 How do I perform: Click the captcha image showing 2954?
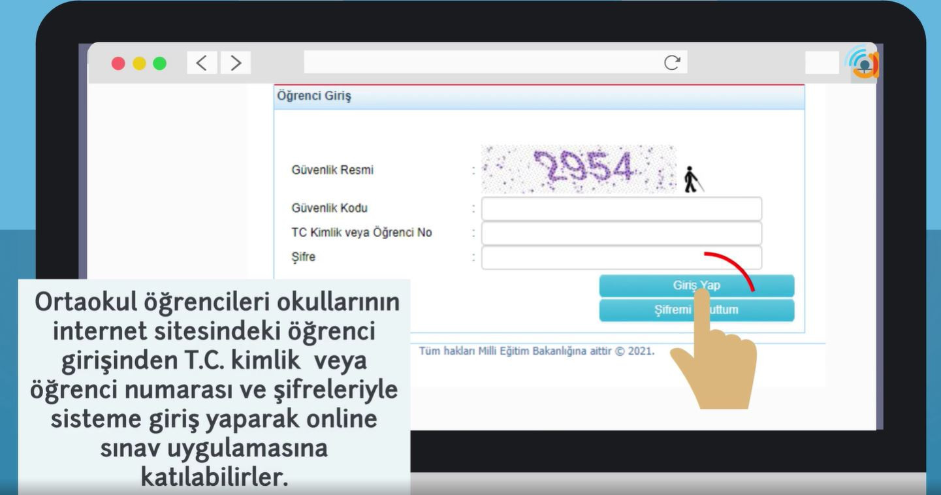pyautogui.click(x=579, y=170)
